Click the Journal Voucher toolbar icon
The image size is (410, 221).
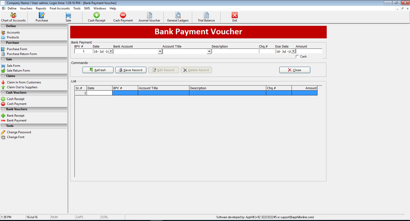(x=149, y=17)
